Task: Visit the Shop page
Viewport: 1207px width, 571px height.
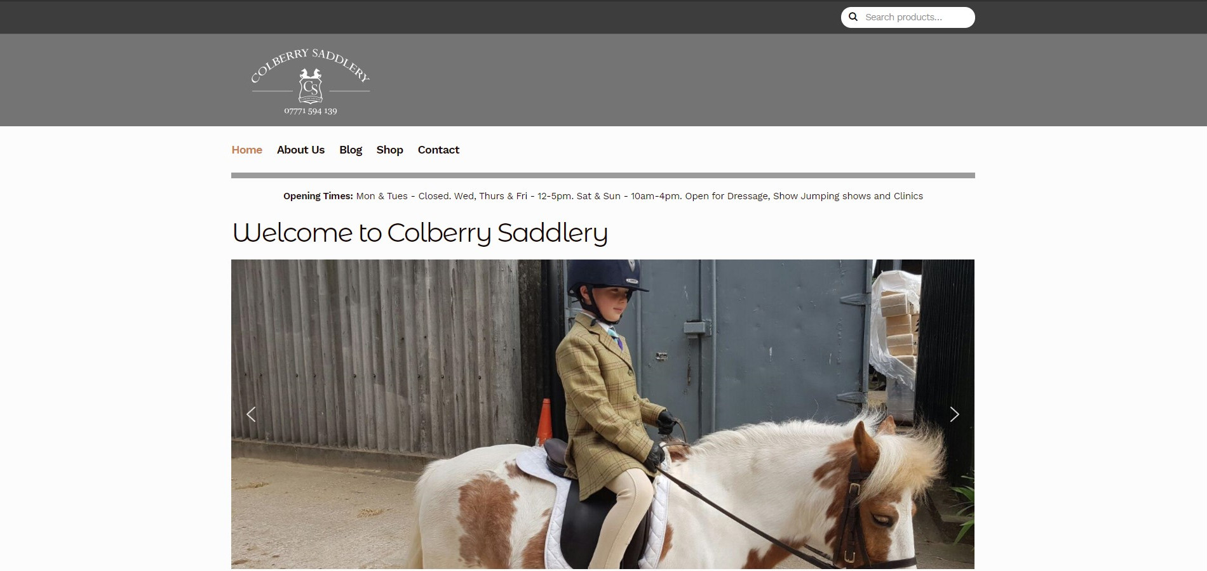Action: point(389,150)
